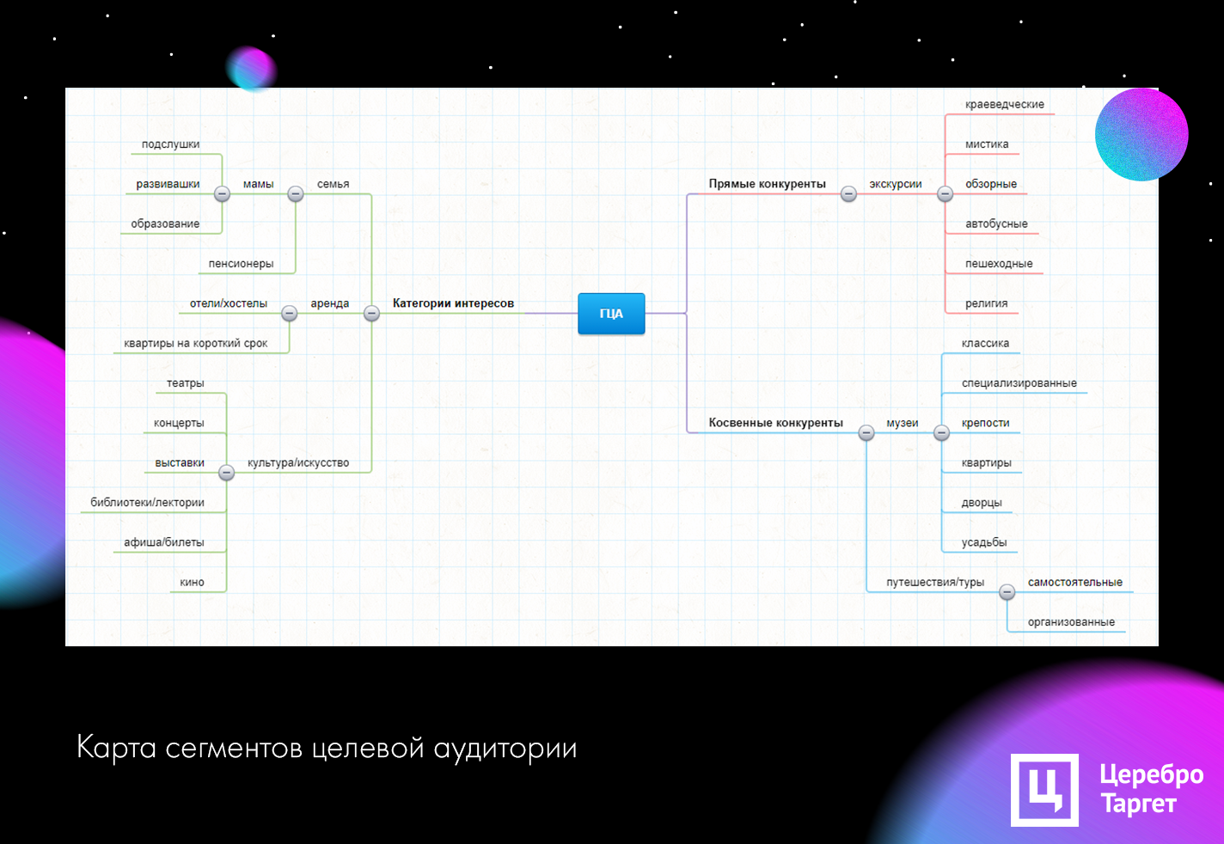The image size is (1224, 844).
Task: Select the пенсионеры node
Action: pos(241,264)
